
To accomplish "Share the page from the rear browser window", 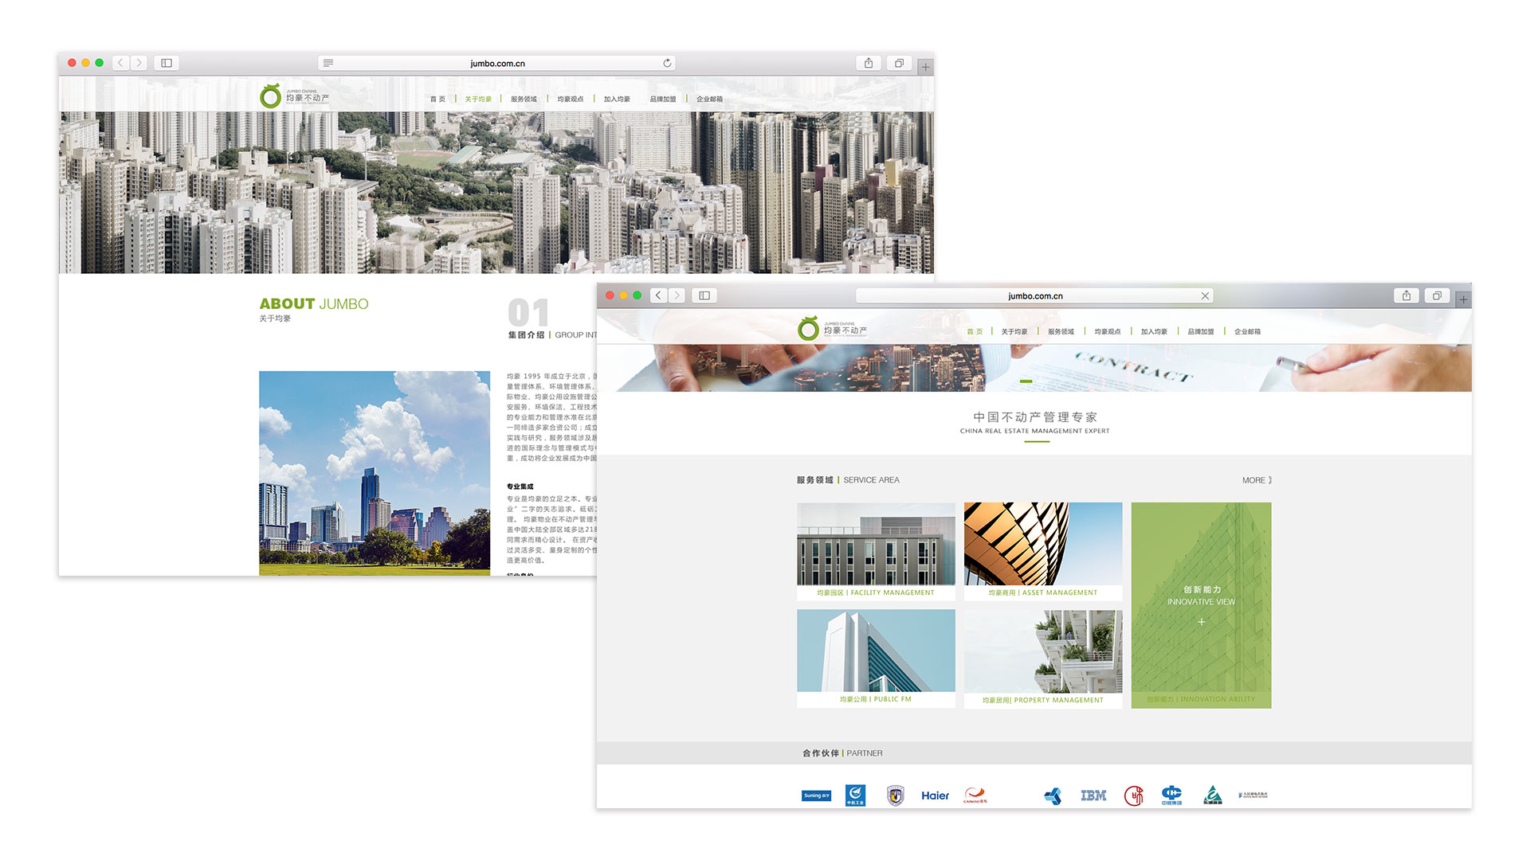I will [869, 63].
